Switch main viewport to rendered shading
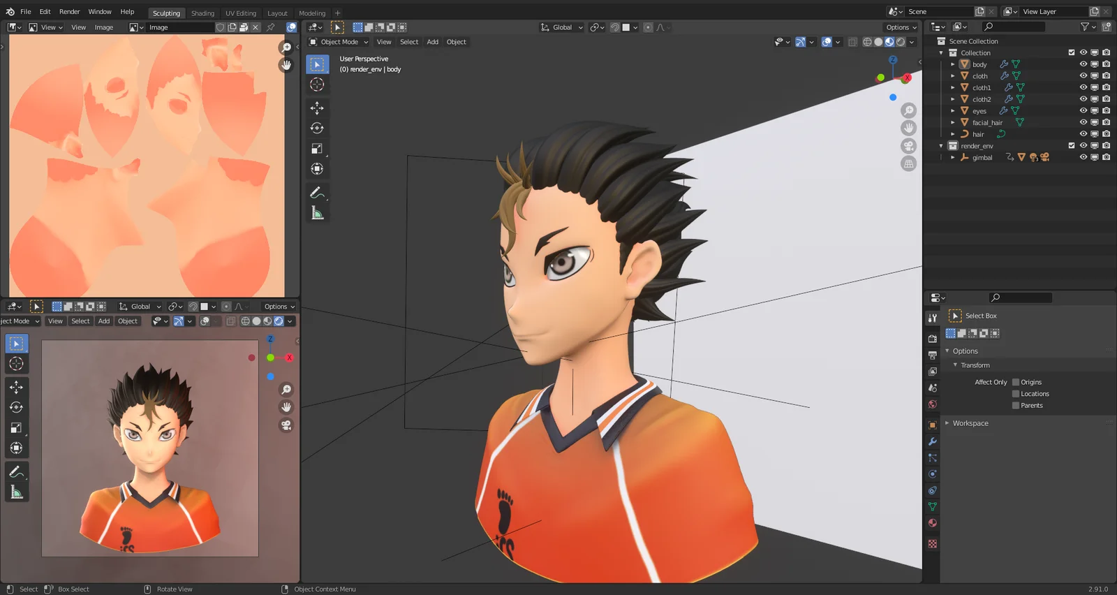This screenshot has width=1117, height=595. click(x=901, y=42)
